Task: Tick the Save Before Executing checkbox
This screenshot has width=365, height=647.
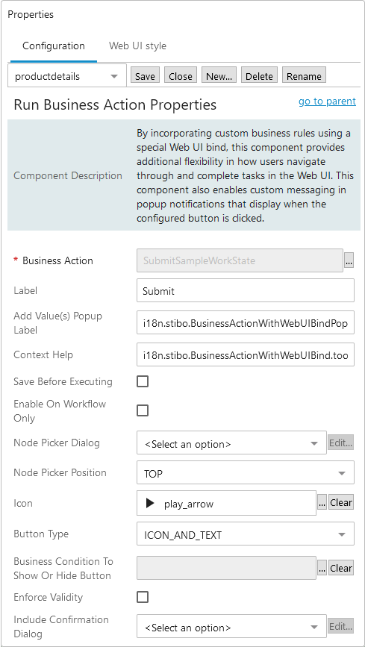Action: tap(143, 381)
